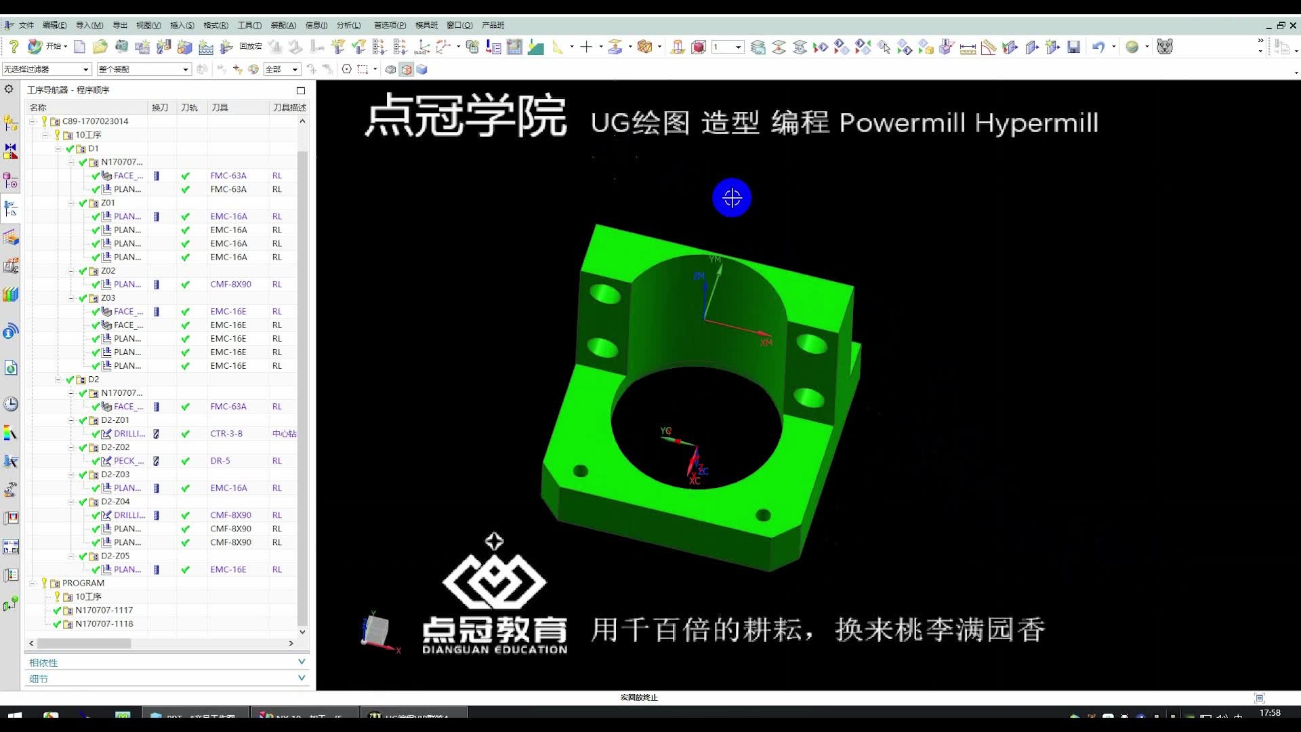The image size is (1301, 732).
Task: Click the navigator settings gear icon
Action: coord(9,89)
